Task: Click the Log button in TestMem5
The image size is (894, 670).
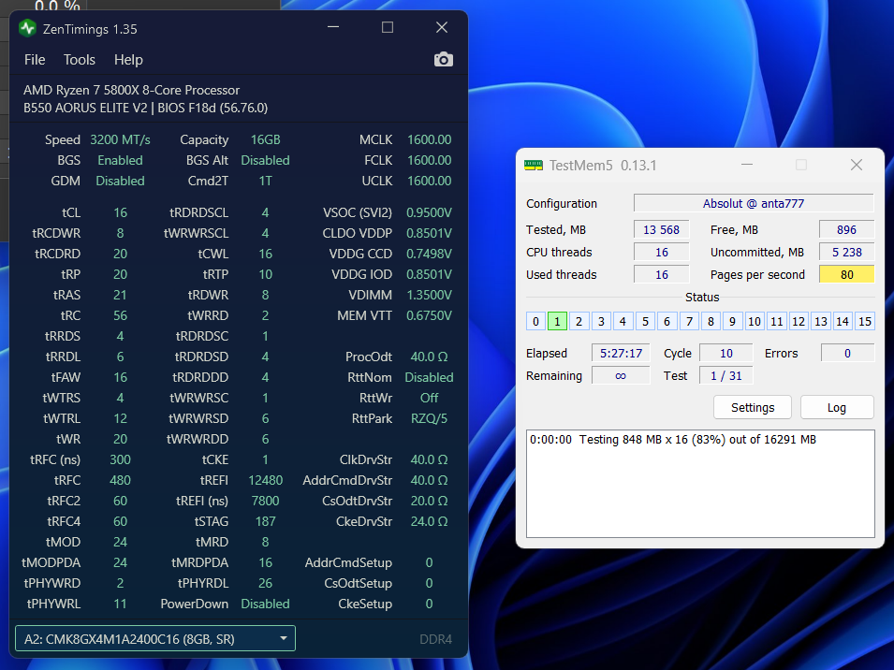Action: click(x=837, y=408)
